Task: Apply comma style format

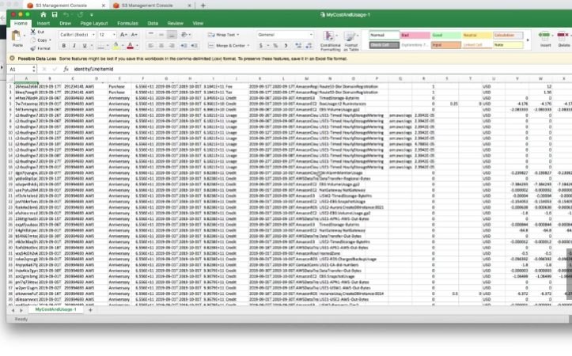Action: pyautogui.click(x=286, y=46)
